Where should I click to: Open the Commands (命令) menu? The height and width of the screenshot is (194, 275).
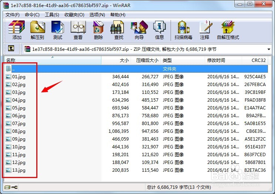32,15
